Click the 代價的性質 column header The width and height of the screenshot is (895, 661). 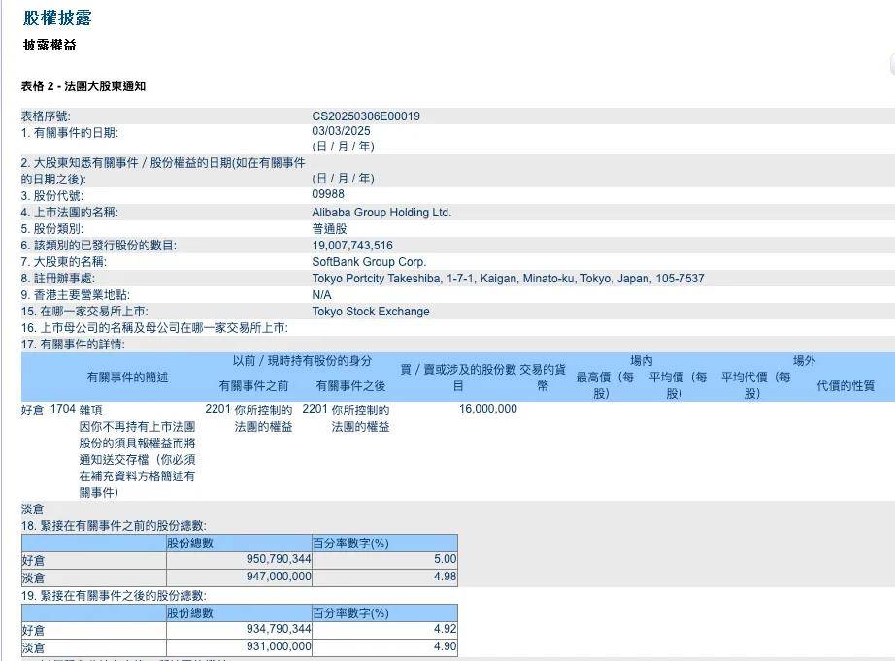click(x=845, y=386)
